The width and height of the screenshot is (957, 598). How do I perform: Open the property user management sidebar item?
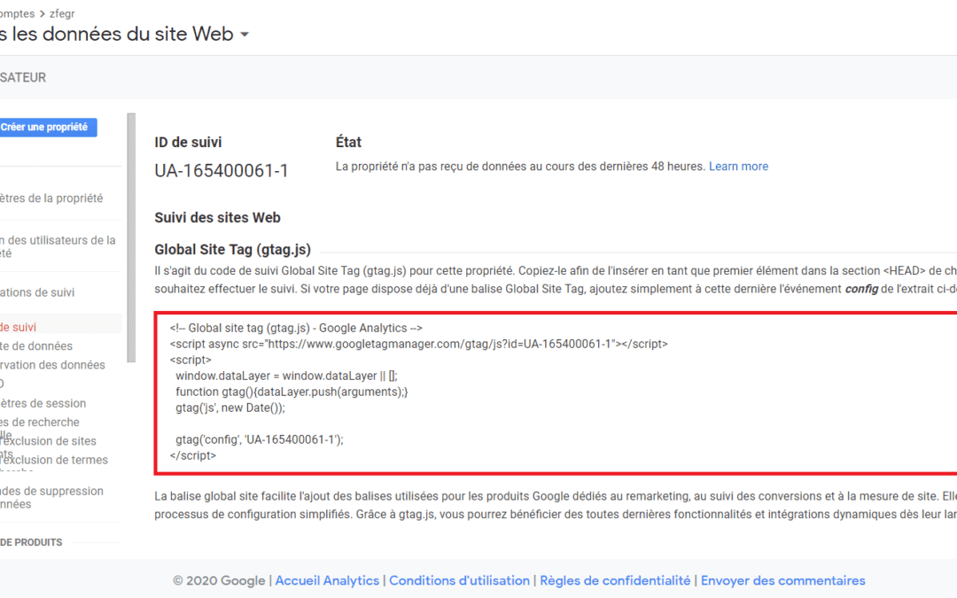(58, 246)
